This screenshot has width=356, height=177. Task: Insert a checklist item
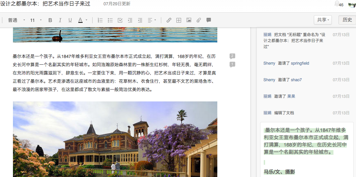(x=120, y=20)
